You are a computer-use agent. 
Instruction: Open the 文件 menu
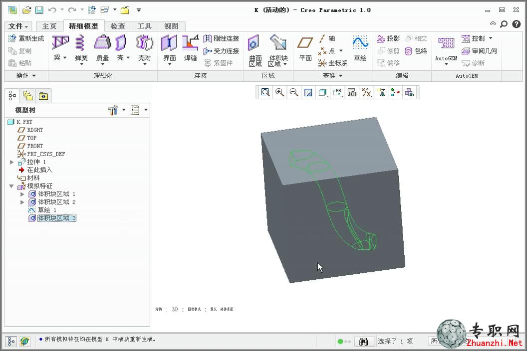[18, 26]
